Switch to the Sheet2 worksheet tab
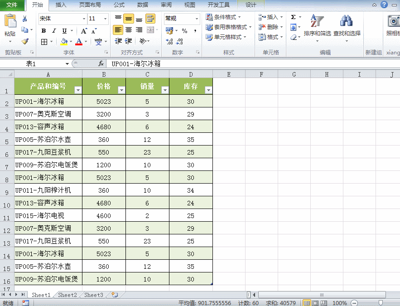400x306 pixels. (x=67, y=295)
